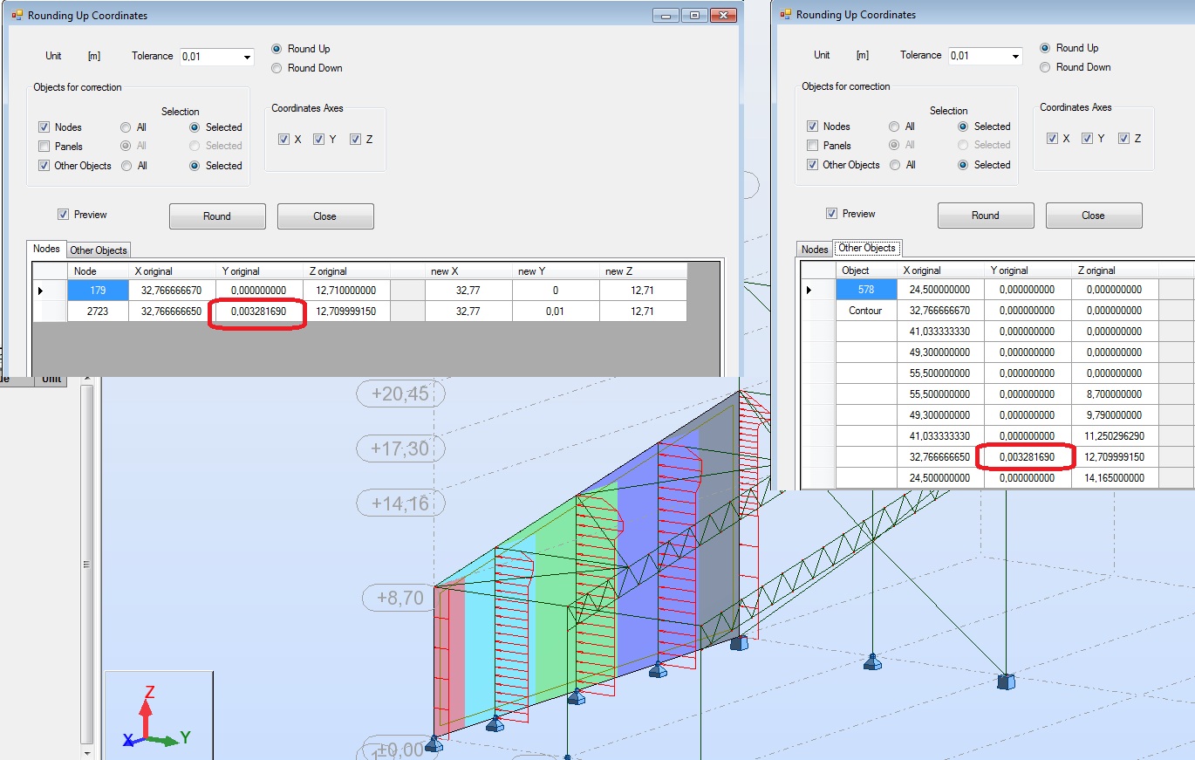Image resolution: width=1195 pixels, height=760 pixels.
Task: Select Round Down option in left dialog
Action: [277, 68]
